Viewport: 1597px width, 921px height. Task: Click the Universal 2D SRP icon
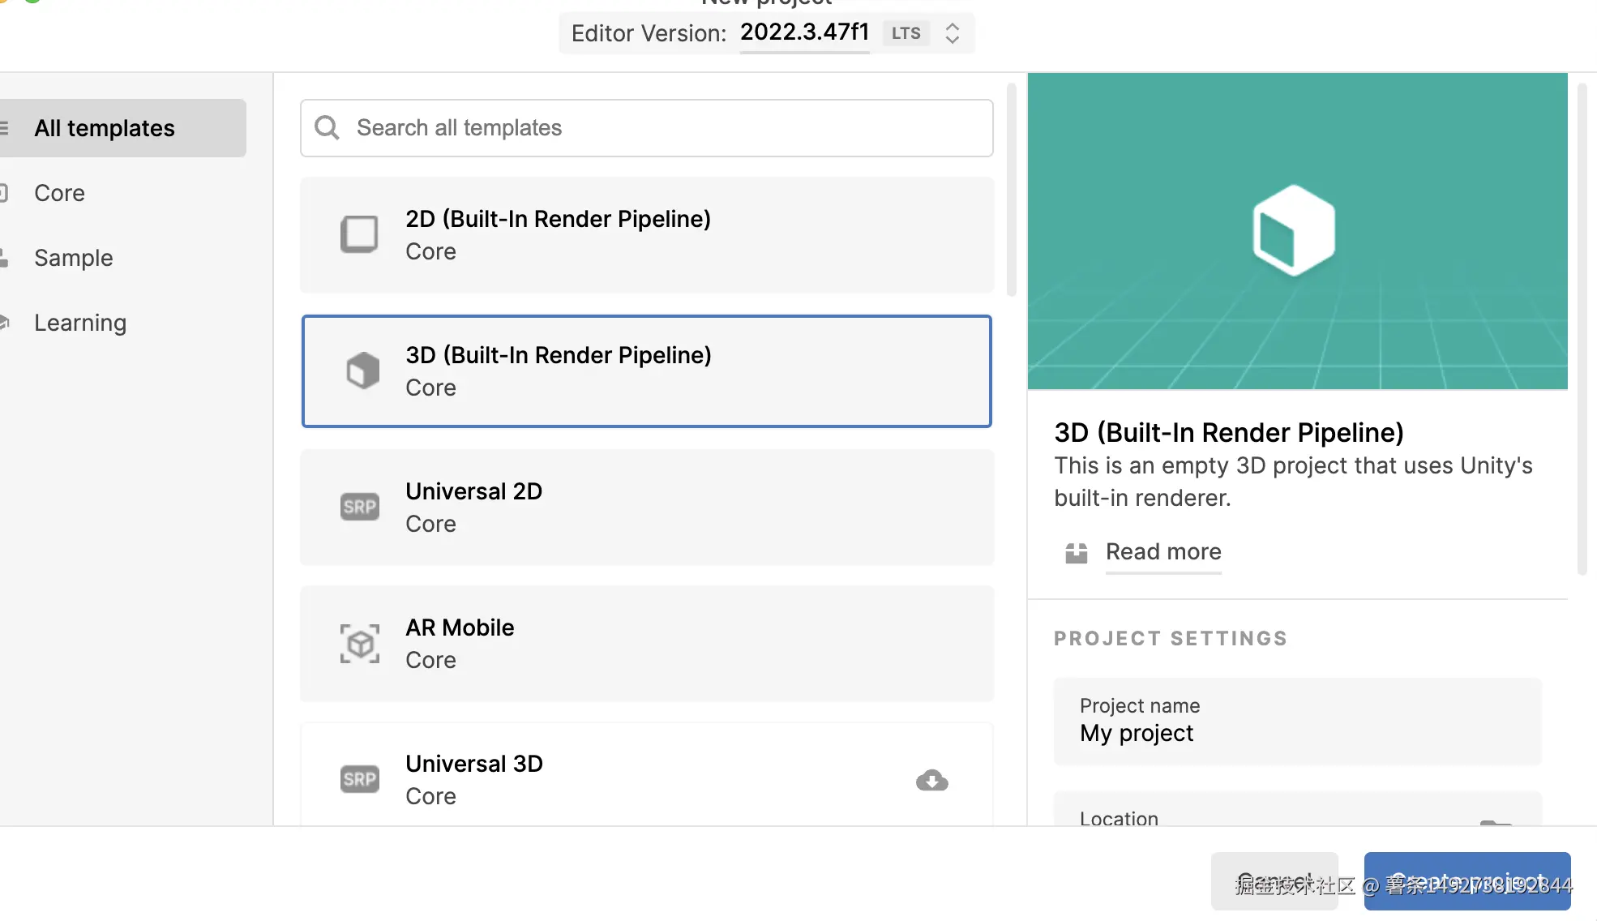tap(359, 507)
